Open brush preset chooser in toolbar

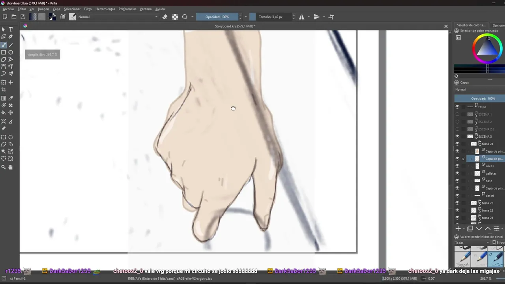click(x=73, y=17)
